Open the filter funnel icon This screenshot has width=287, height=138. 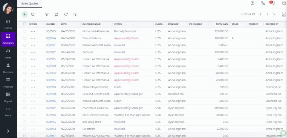47,15
